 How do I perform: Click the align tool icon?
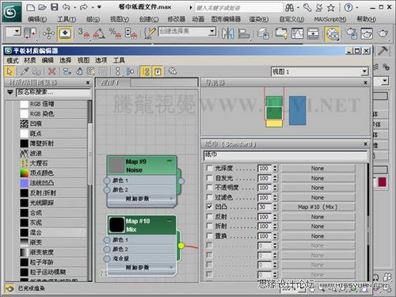coord(244,33)
